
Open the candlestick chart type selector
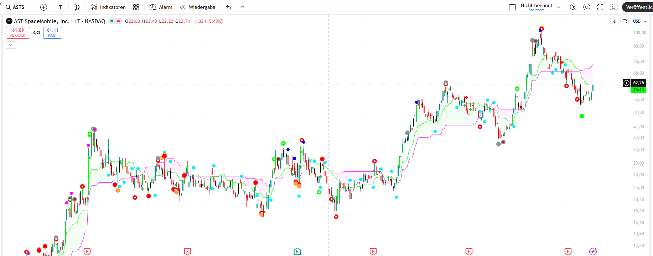(77, 7)
